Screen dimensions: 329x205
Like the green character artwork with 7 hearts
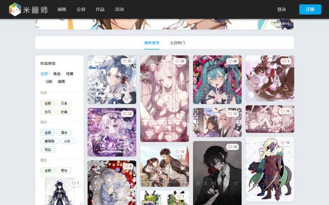[179, 196]
